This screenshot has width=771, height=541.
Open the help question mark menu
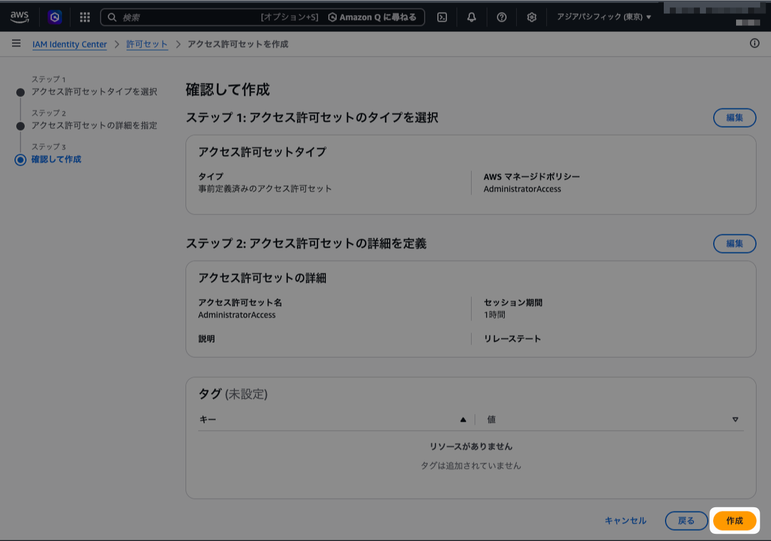coord(502,17)
